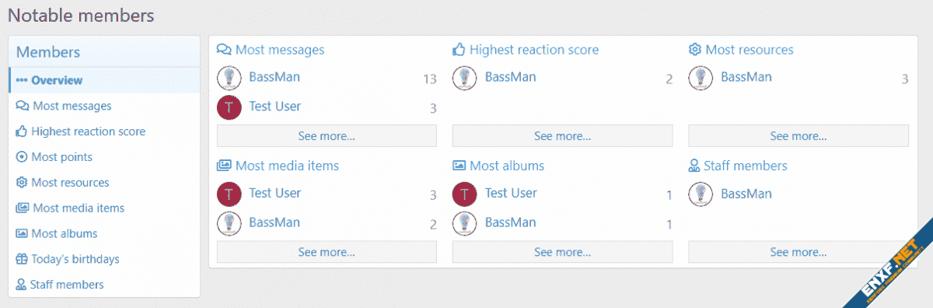Screen dimensions: 933x308
Task: Click See more under Most messages block
Action: pos(327,136)
